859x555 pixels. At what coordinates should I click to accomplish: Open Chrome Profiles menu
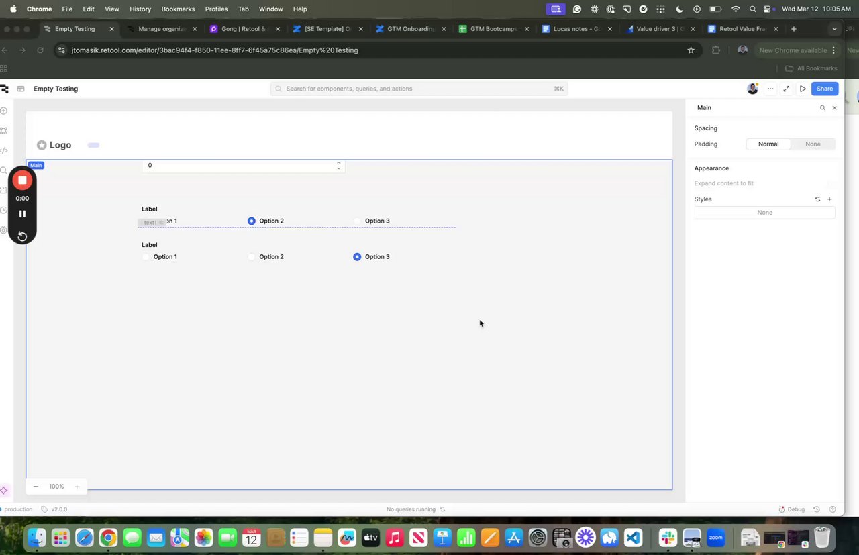coord(216,9)
